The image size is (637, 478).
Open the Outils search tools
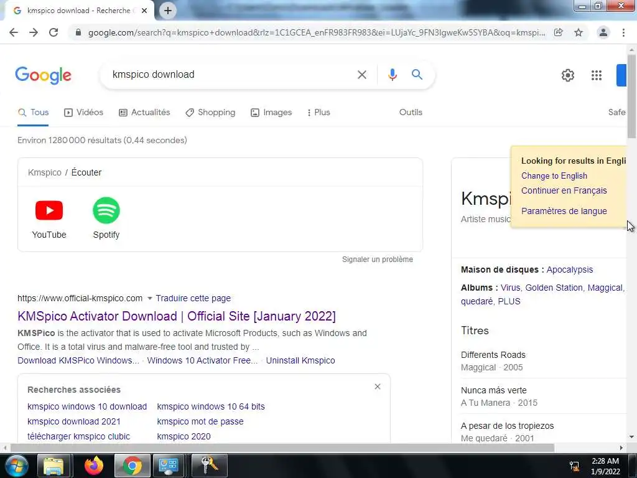pos(411,113)
